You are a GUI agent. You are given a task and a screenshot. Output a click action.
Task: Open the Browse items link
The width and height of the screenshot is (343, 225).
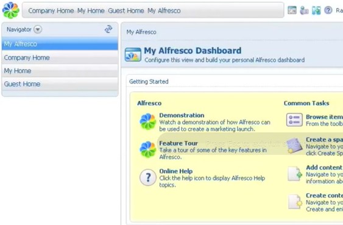324,117
